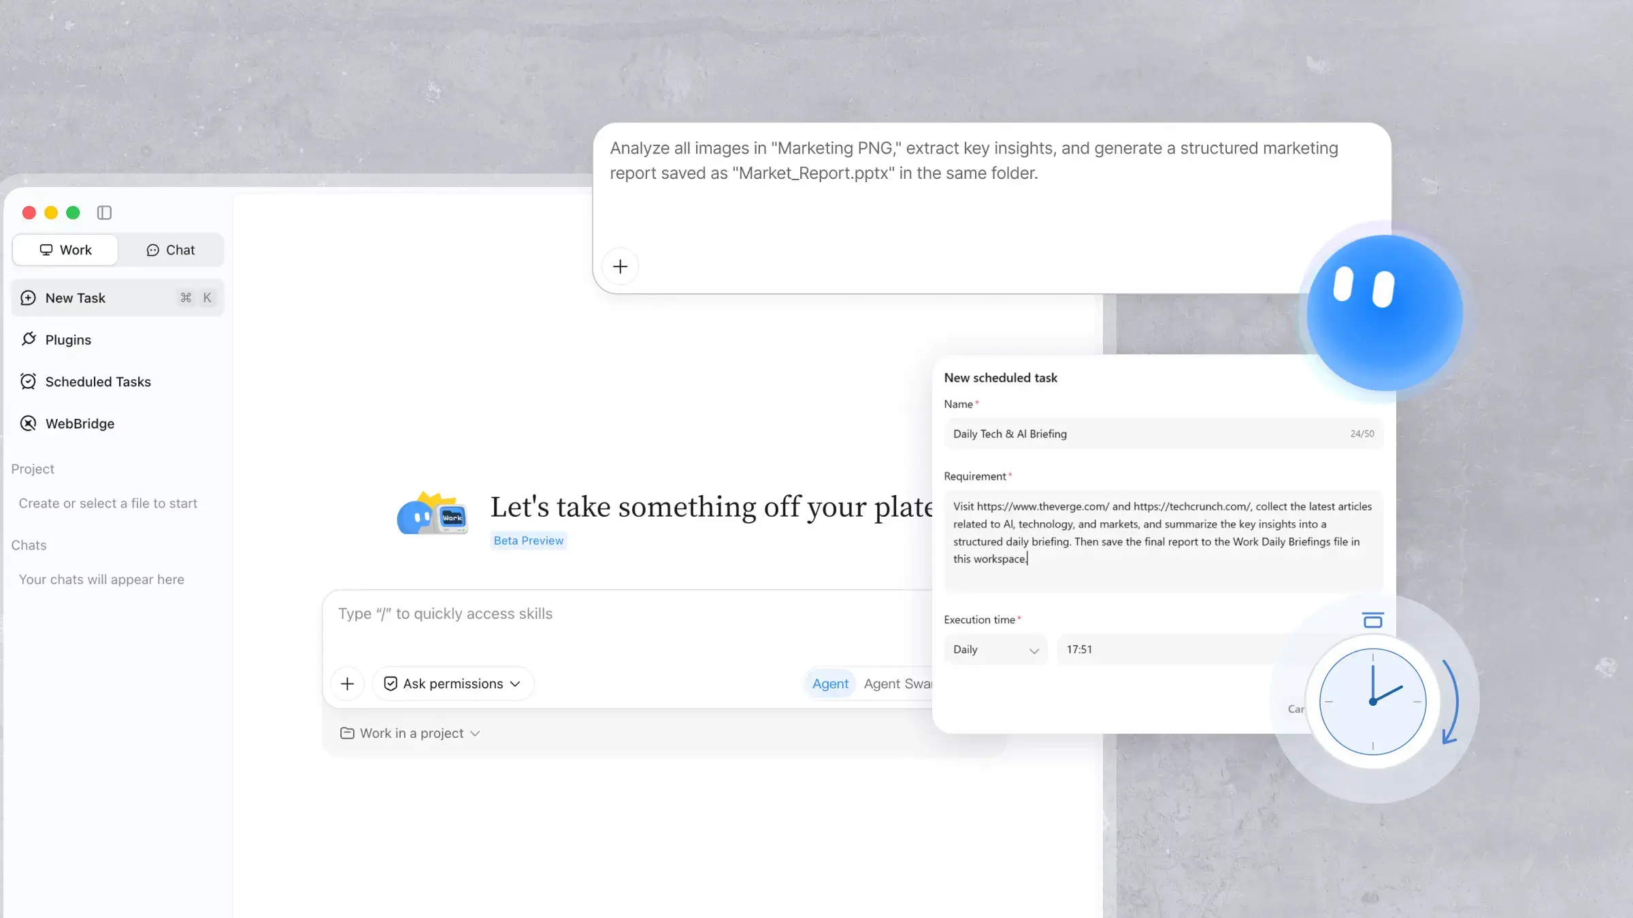
Task: Click the WebBridge icon
Action: point(28,424)
